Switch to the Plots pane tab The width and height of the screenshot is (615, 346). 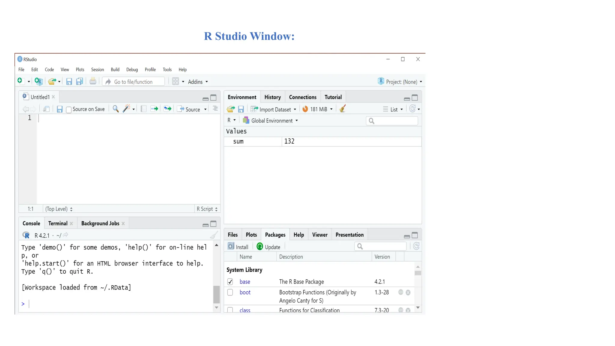[251, 235]
